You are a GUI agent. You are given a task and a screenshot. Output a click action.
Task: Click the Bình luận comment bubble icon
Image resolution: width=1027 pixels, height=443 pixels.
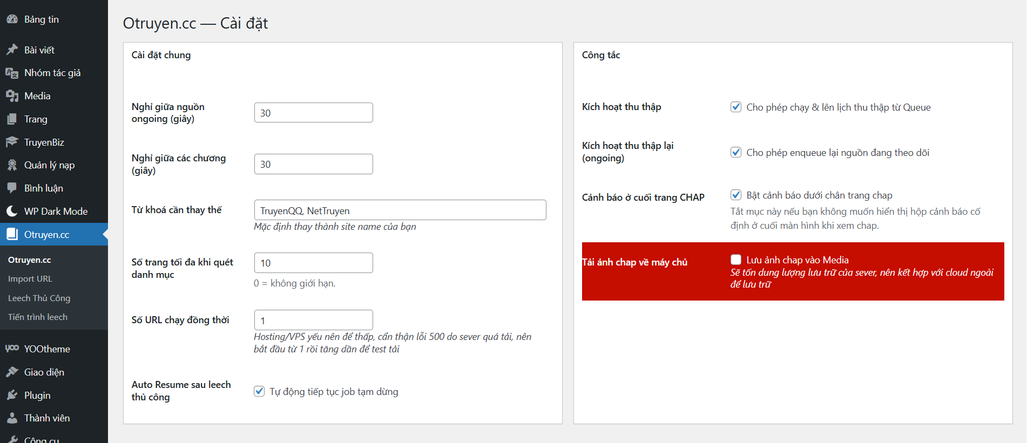click(x=12, y=188)
